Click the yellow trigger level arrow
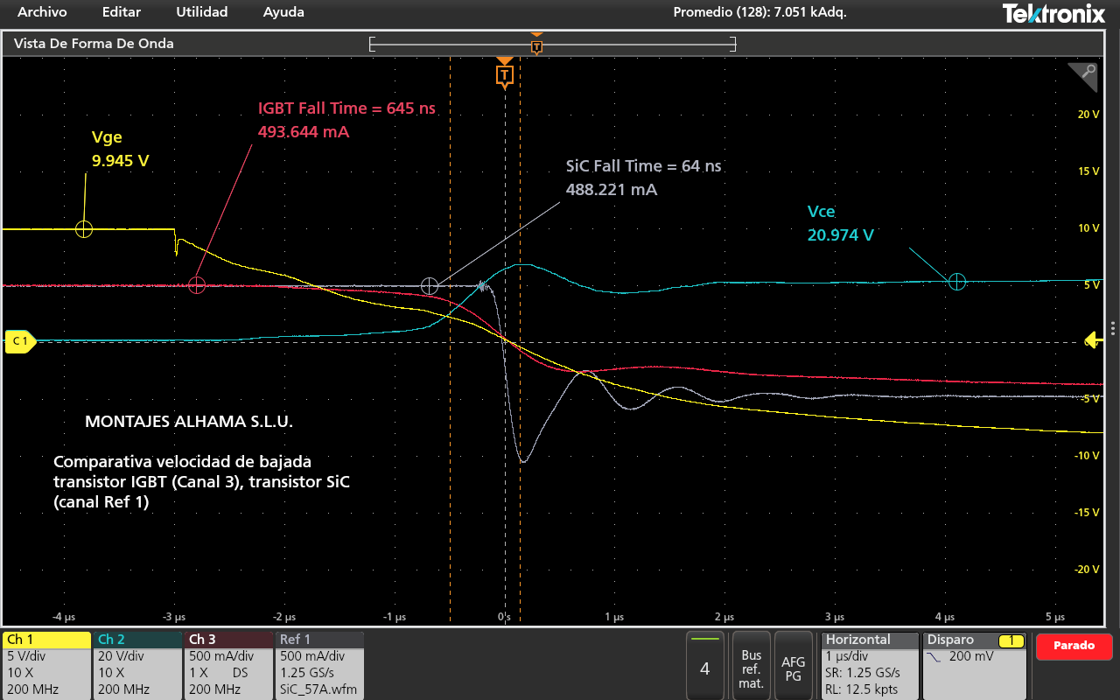1120x700 pixels. coord(1094,340)
